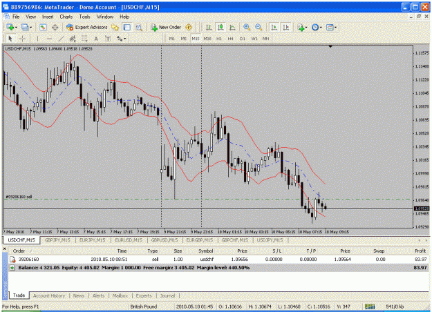Select order 39206160 row
The width and height of the screenshot is (432, 312).
tap(218, 259)
